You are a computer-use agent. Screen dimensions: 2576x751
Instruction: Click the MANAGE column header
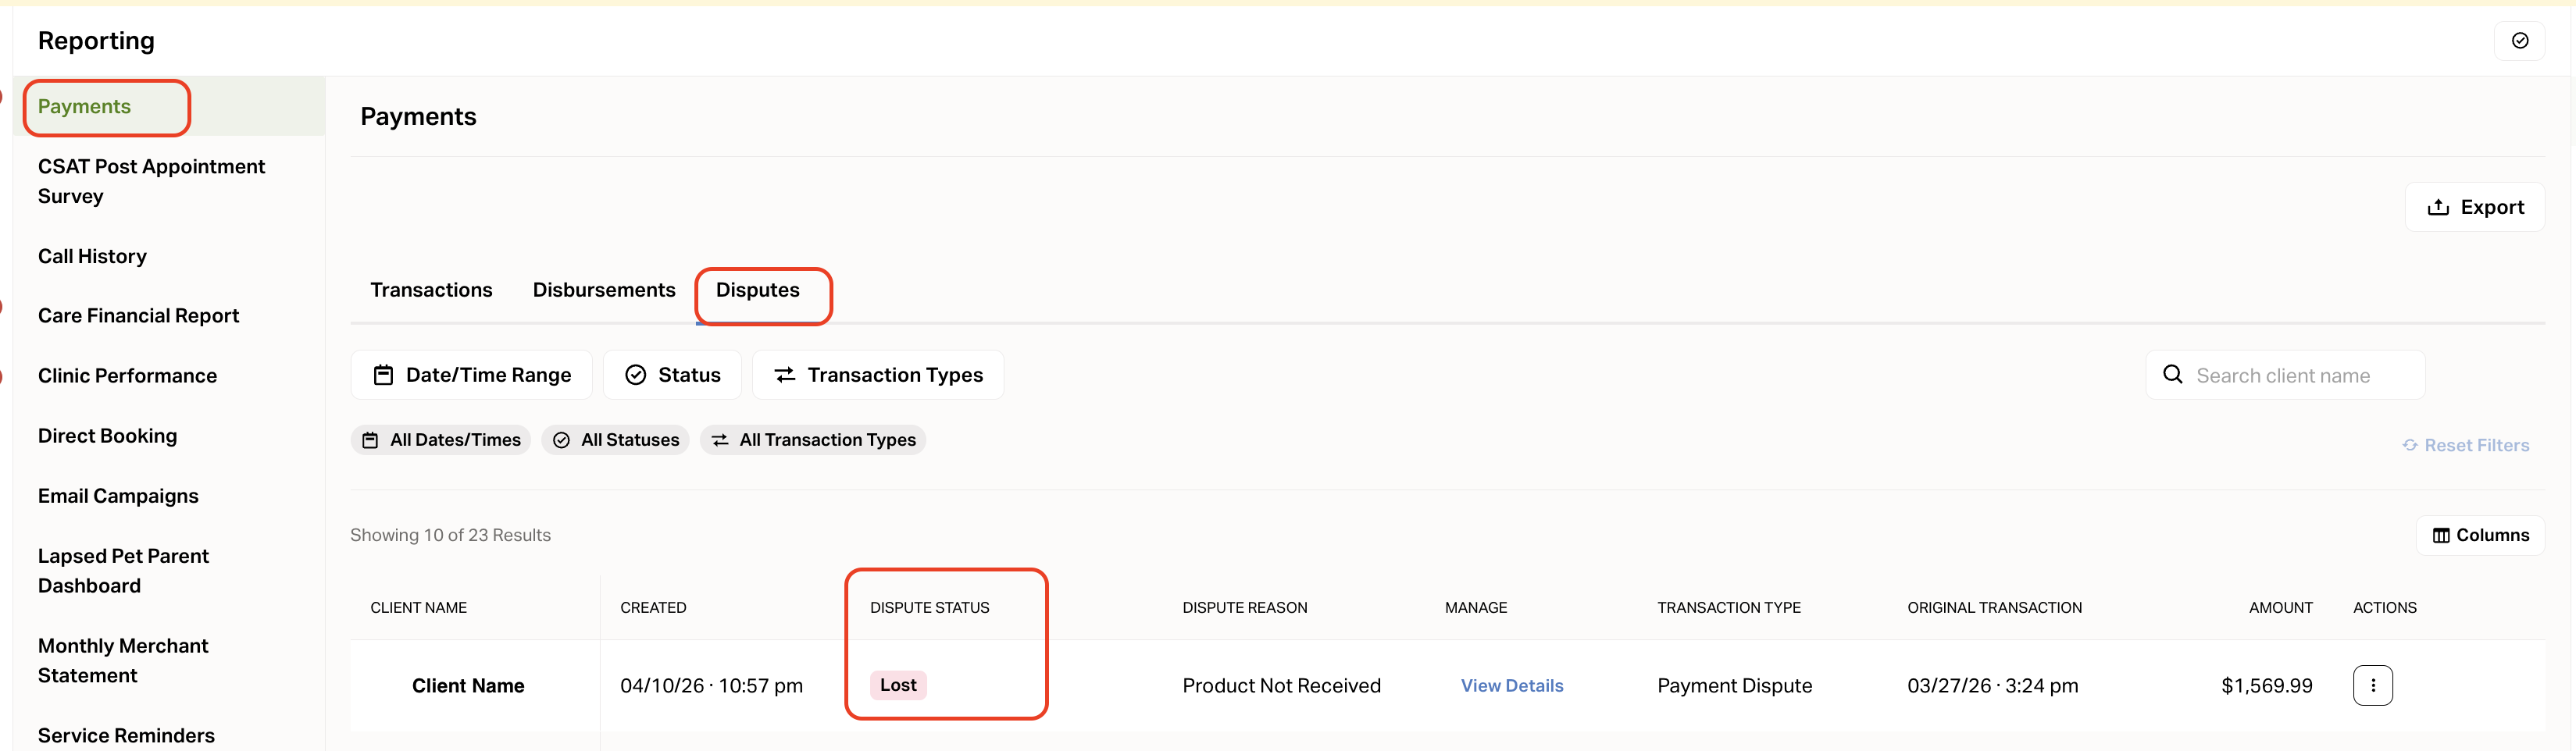(1476, 608)
